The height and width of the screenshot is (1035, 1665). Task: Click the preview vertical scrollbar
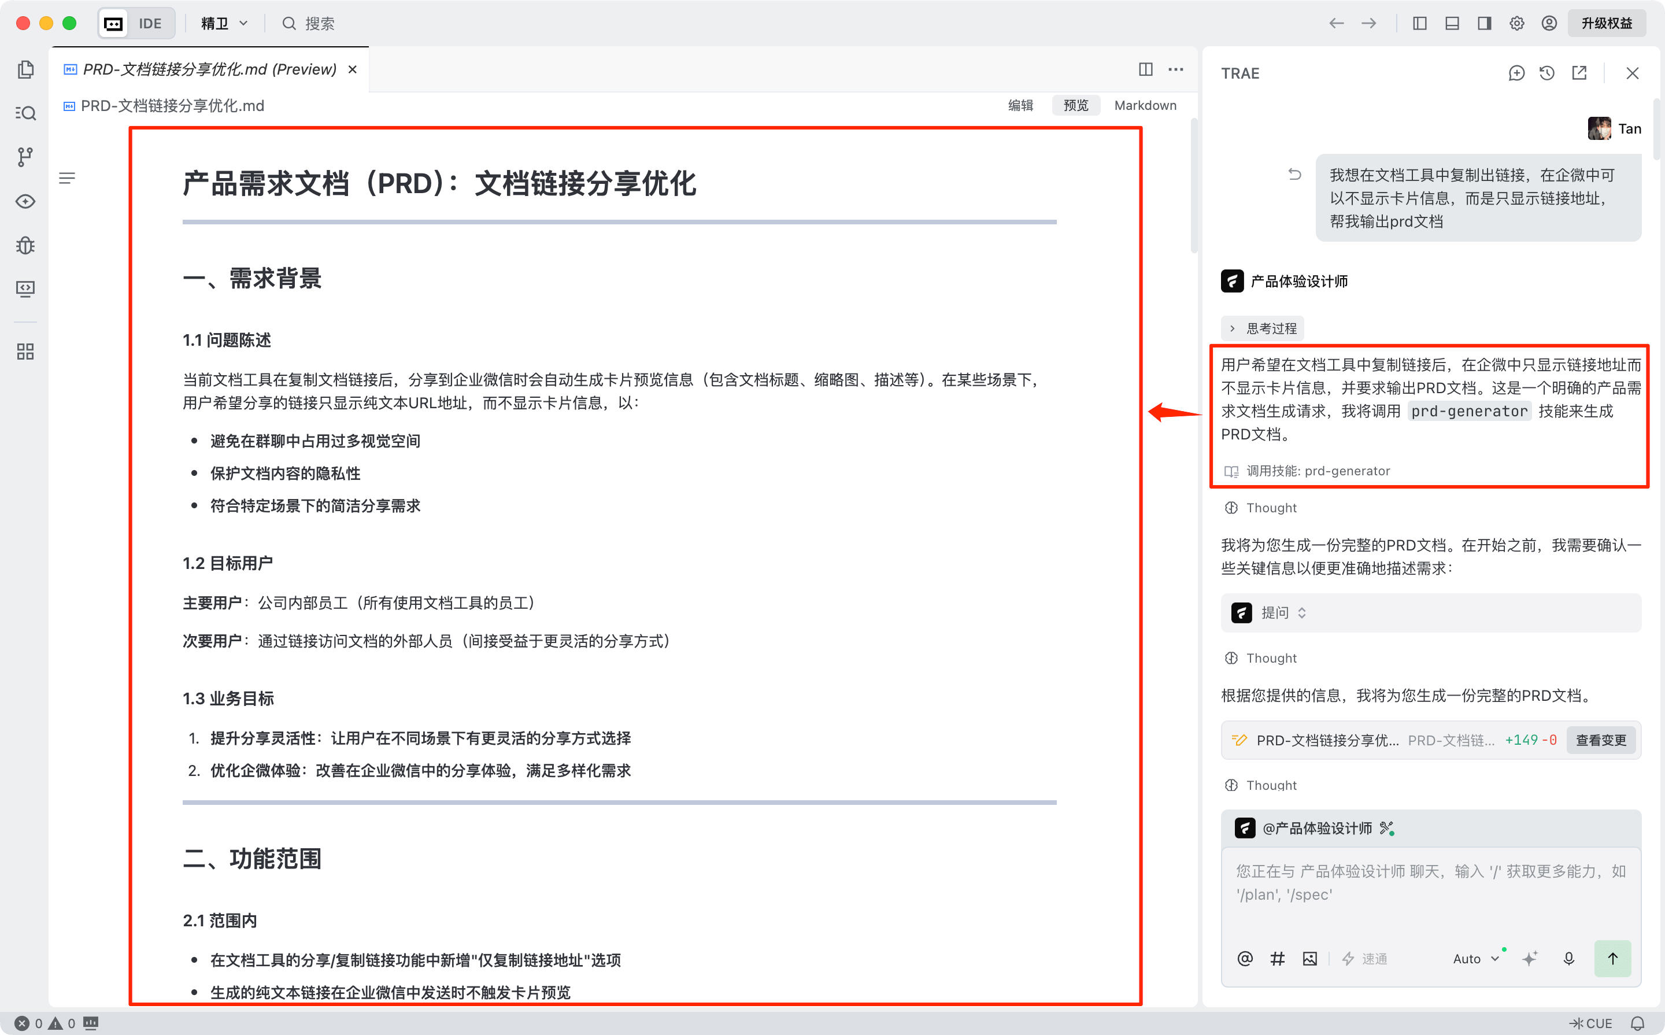click(x=1193, y=186)
